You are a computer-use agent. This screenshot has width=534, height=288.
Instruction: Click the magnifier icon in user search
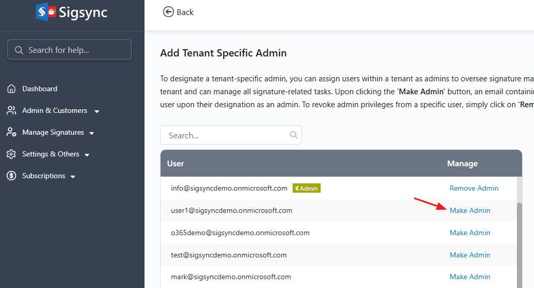(x=294, y=135)
